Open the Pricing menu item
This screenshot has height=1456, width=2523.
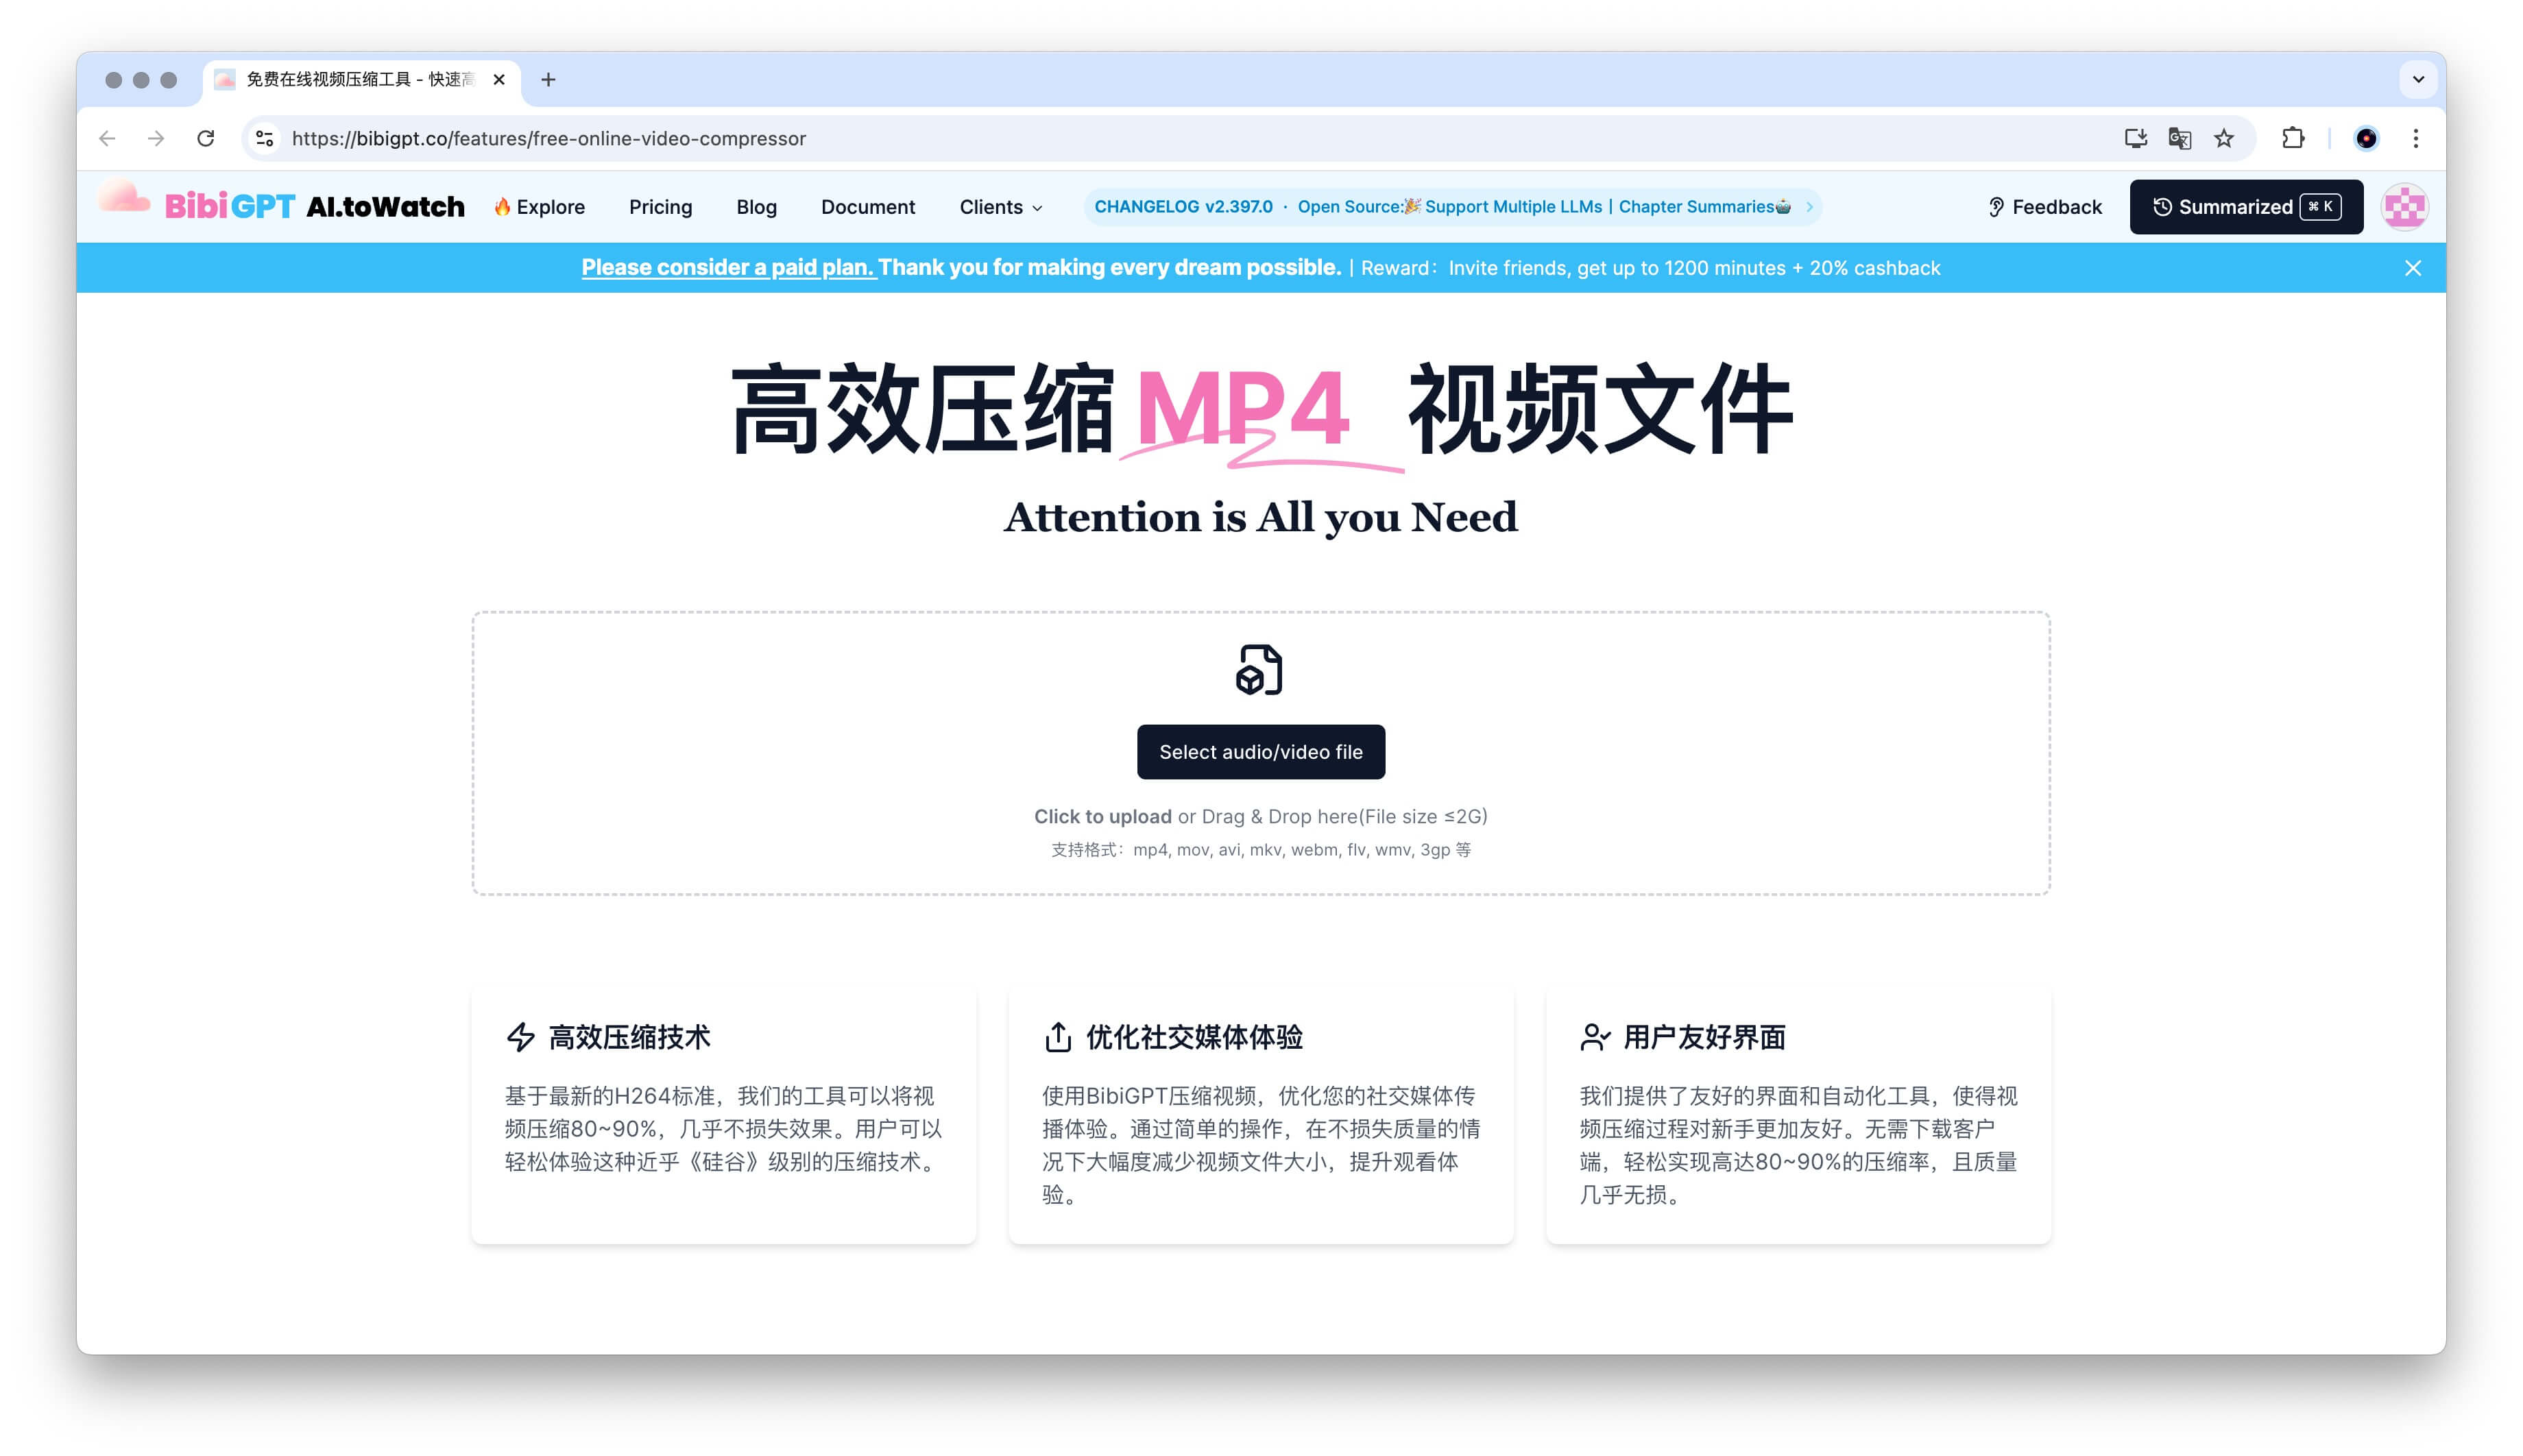[660, 207]
